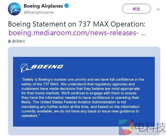The image size is (167, 137).
Task: Click the @环球时报 watermark text
Action: point(149,133)
